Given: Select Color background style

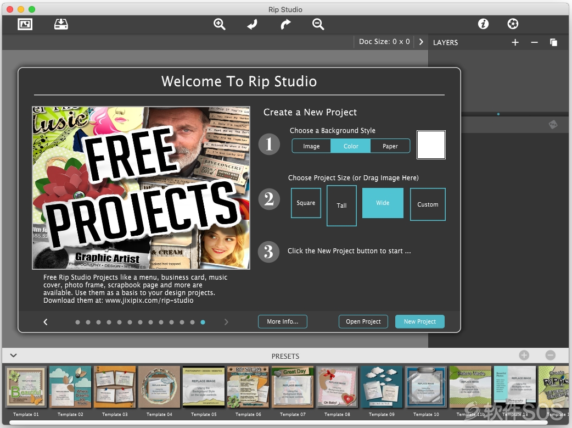Looking at the screenshot, I should tap(351, 146).
